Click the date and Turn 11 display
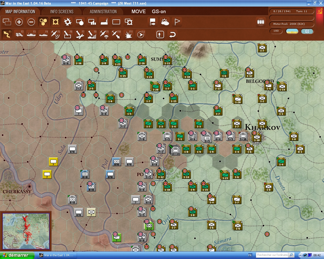 [291, 11]
